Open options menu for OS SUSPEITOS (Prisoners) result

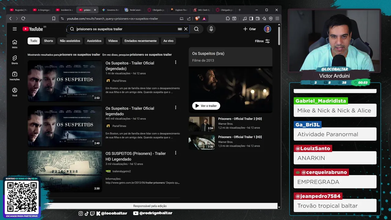(x=176, y=153)
